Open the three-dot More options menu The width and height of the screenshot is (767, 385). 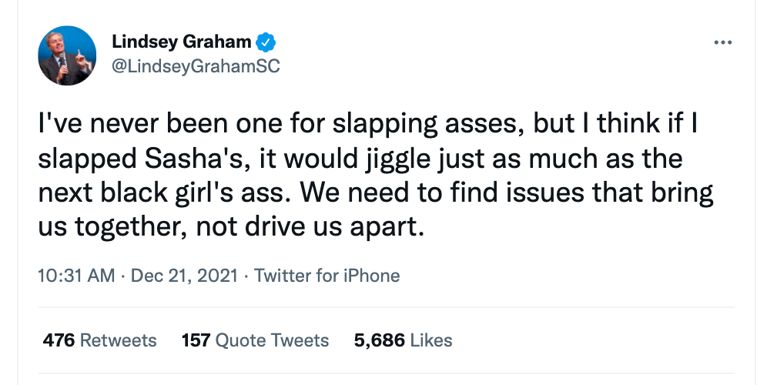pyautogui.click(x=722, y=42)
